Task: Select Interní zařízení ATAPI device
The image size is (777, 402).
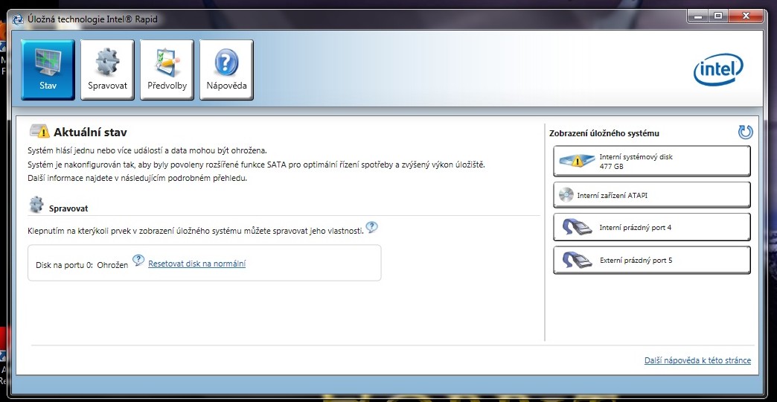Action: [652, 195]
